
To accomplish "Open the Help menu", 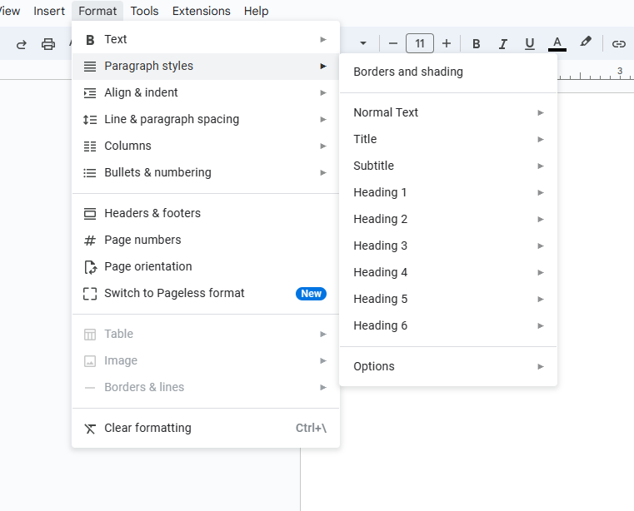I will coord(256,11).
